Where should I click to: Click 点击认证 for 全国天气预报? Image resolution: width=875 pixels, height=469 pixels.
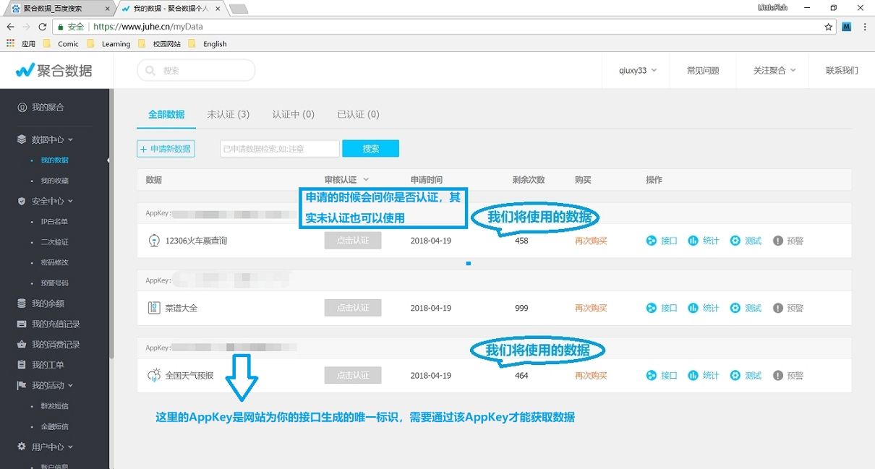pos(353,375)
